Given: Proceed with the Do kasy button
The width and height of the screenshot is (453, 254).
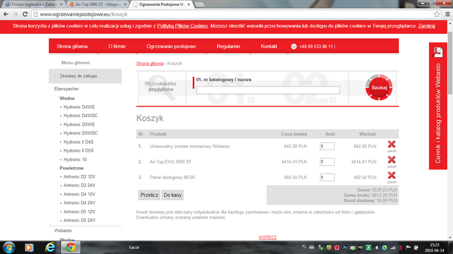Looking at the screenshot, I should coord(173,195).
